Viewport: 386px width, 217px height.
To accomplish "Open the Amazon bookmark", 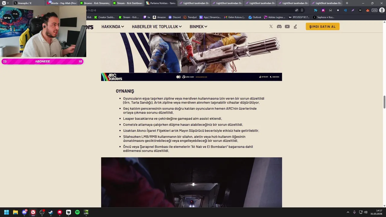I will click(x=159, y=17).
